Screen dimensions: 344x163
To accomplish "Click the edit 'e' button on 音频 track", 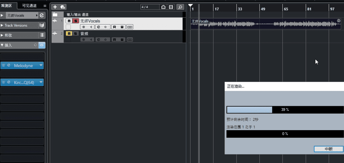I will pos(98,40).
